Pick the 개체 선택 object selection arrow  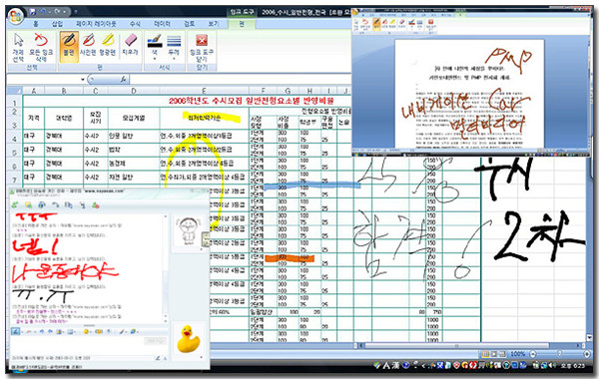pos(18,47)
